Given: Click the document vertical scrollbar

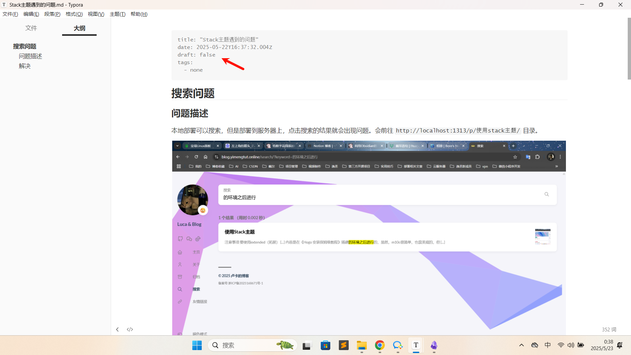Looking at the screenshot, I should pyautogui.click(x=629, y=49).
